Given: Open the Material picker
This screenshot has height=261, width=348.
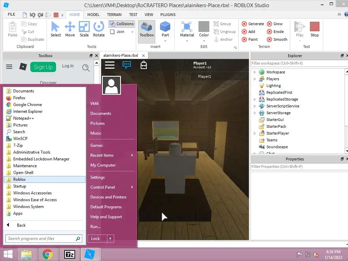Looking at the screenshot, I should [187, 29].
